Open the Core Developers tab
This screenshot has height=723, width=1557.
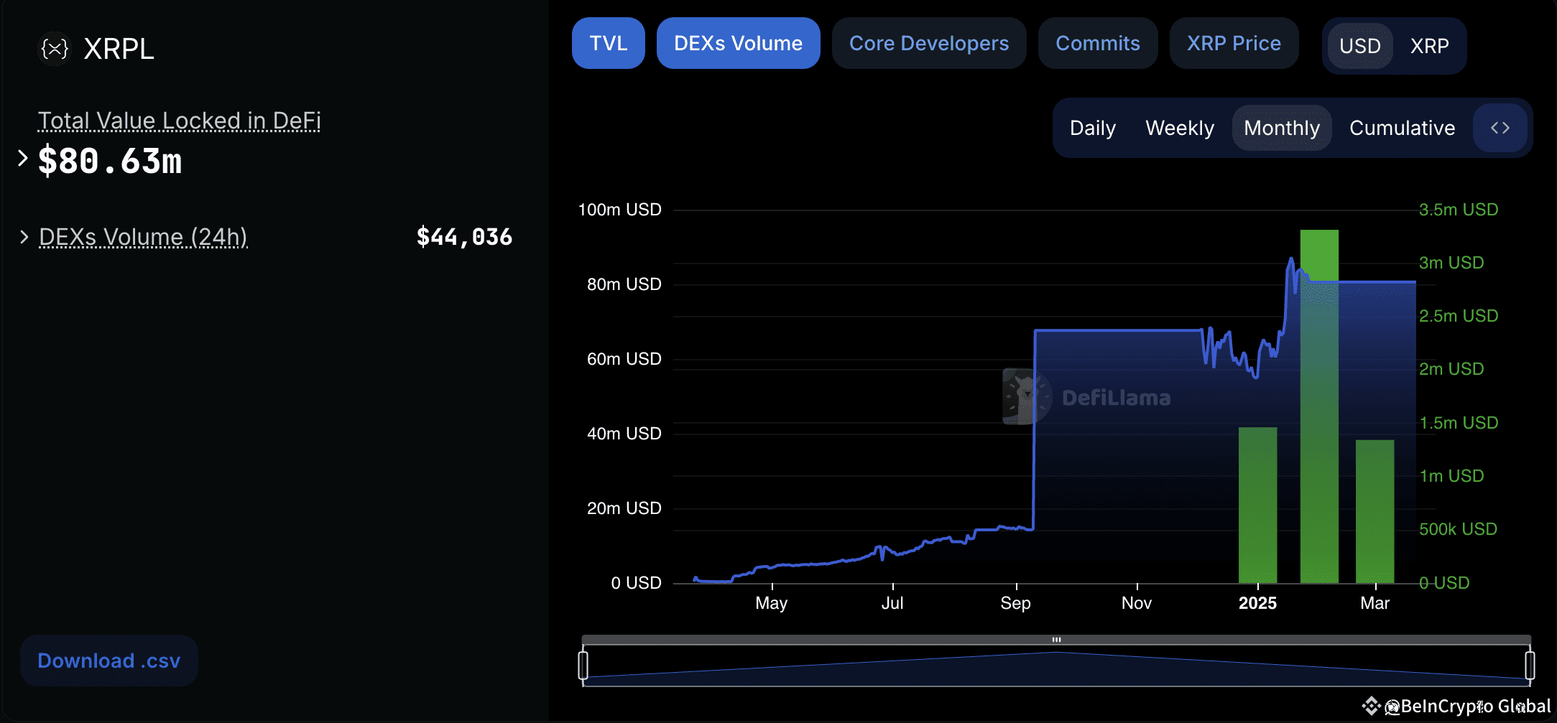click(929, 43)
